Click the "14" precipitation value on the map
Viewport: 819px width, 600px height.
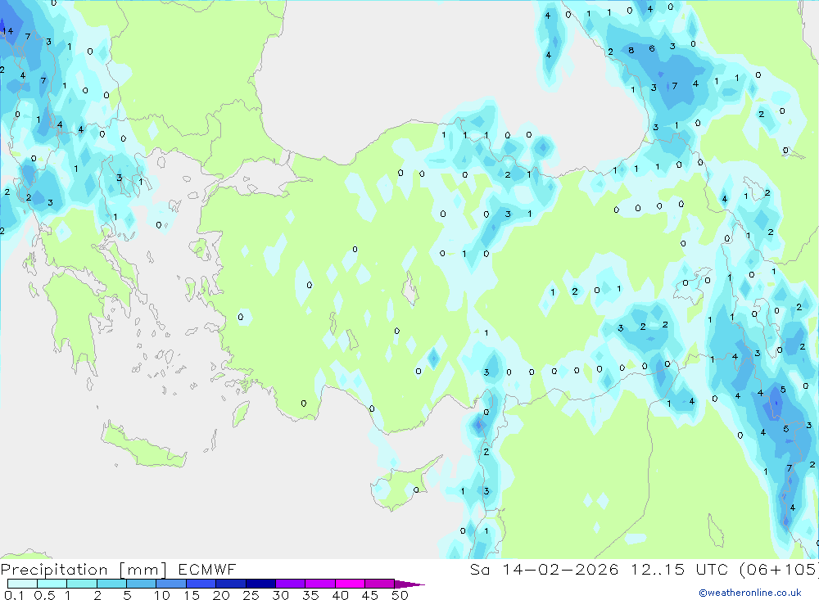pyautogui.click(x=7, y=31)
